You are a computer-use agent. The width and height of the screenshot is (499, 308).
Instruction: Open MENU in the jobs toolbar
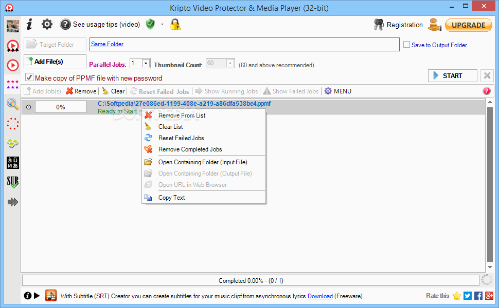(x=338, y=91)
